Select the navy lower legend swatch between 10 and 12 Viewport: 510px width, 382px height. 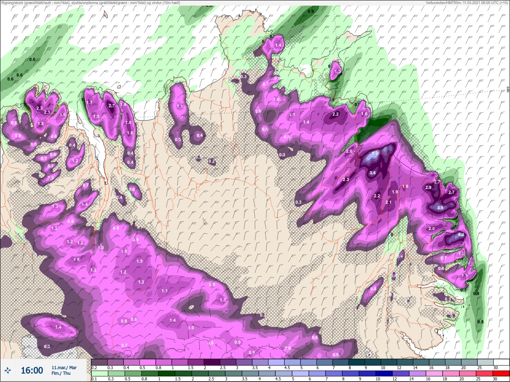tap(384, 374)
